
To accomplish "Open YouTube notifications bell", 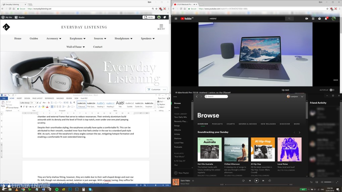I will [326, 18].
